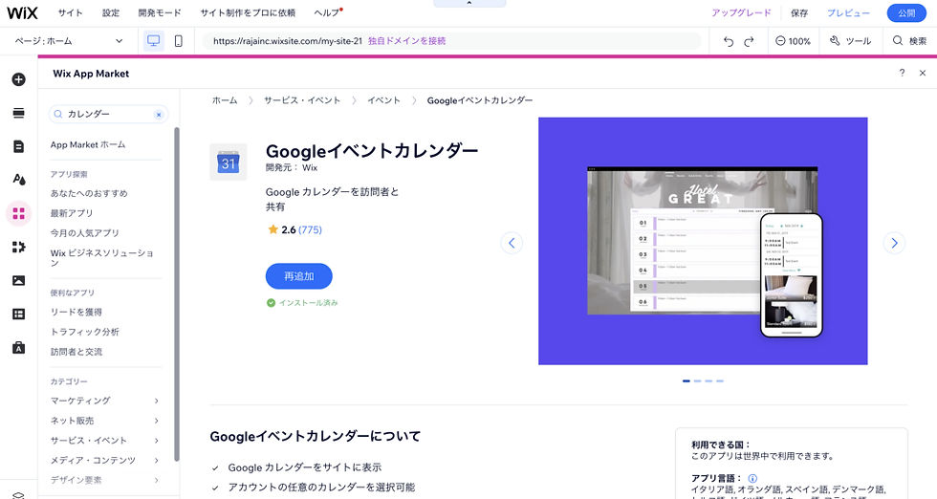Open Wix ビジネスソリューション list
This screenshot has height=499, width=937.
(x=102, y=257)
